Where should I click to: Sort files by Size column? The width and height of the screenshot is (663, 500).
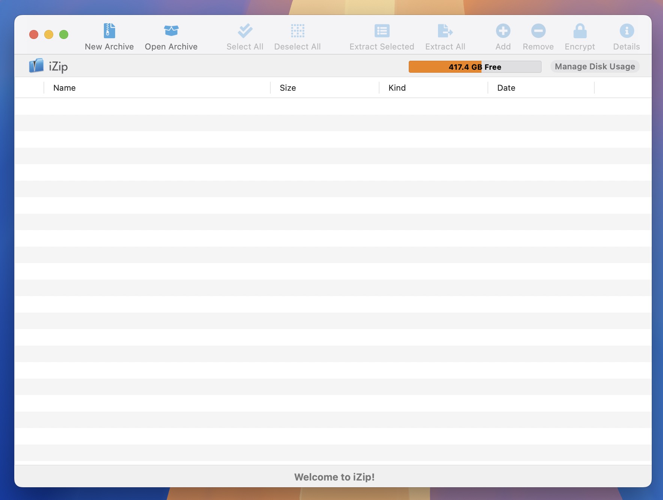(288, 88)
